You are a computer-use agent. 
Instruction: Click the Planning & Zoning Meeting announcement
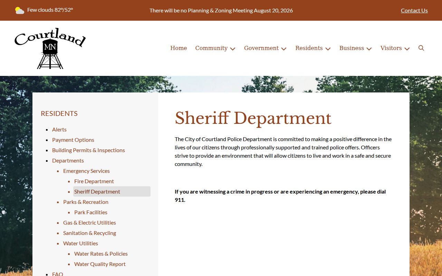221,10
